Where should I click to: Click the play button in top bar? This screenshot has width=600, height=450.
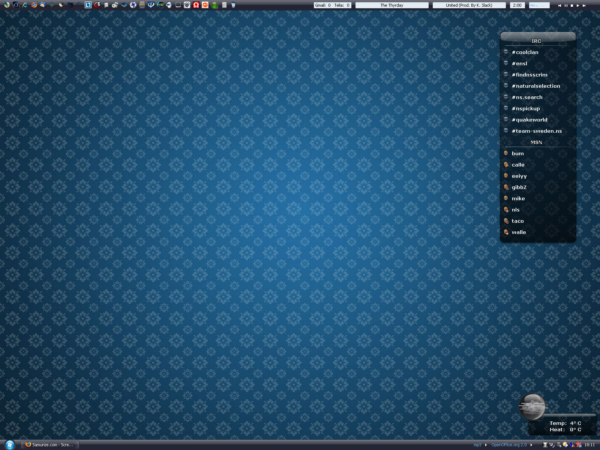pos(578,5)
